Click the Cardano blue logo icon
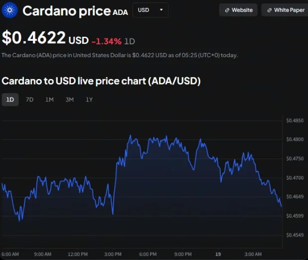 9,10
